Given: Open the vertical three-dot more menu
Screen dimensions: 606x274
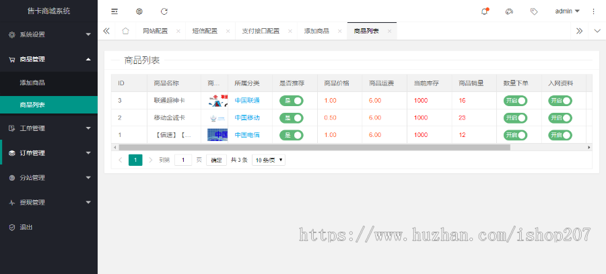Looking at the screenshot, I should click(x=594, y=11).
